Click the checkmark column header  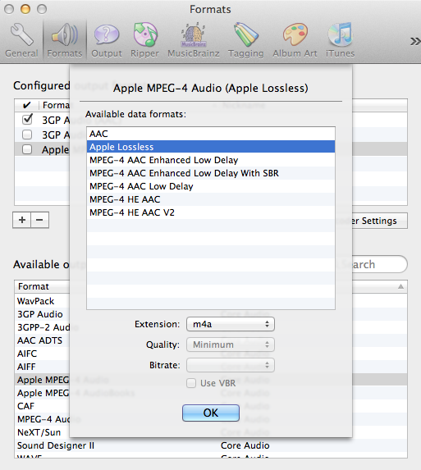click(x=27, y=105)
